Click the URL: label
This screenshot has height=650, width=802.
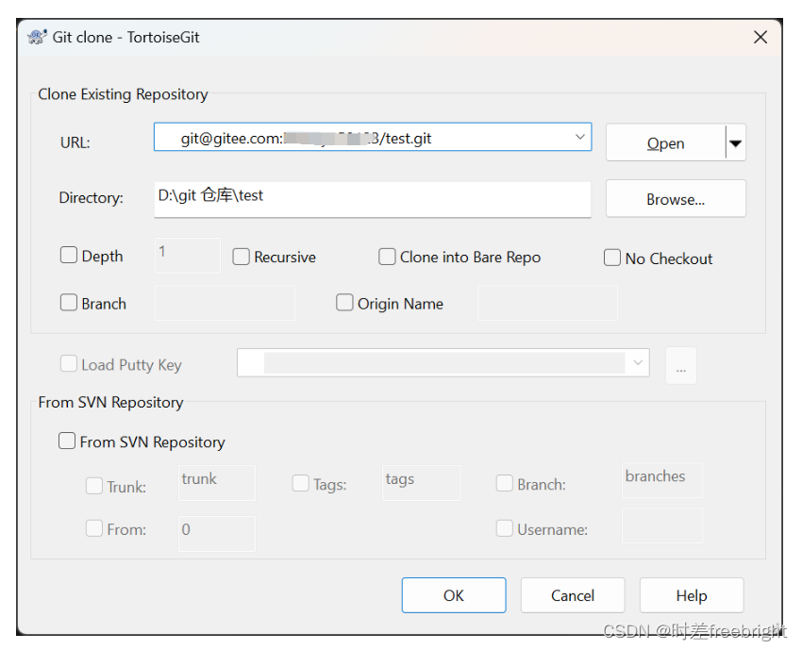pos(75,142)
